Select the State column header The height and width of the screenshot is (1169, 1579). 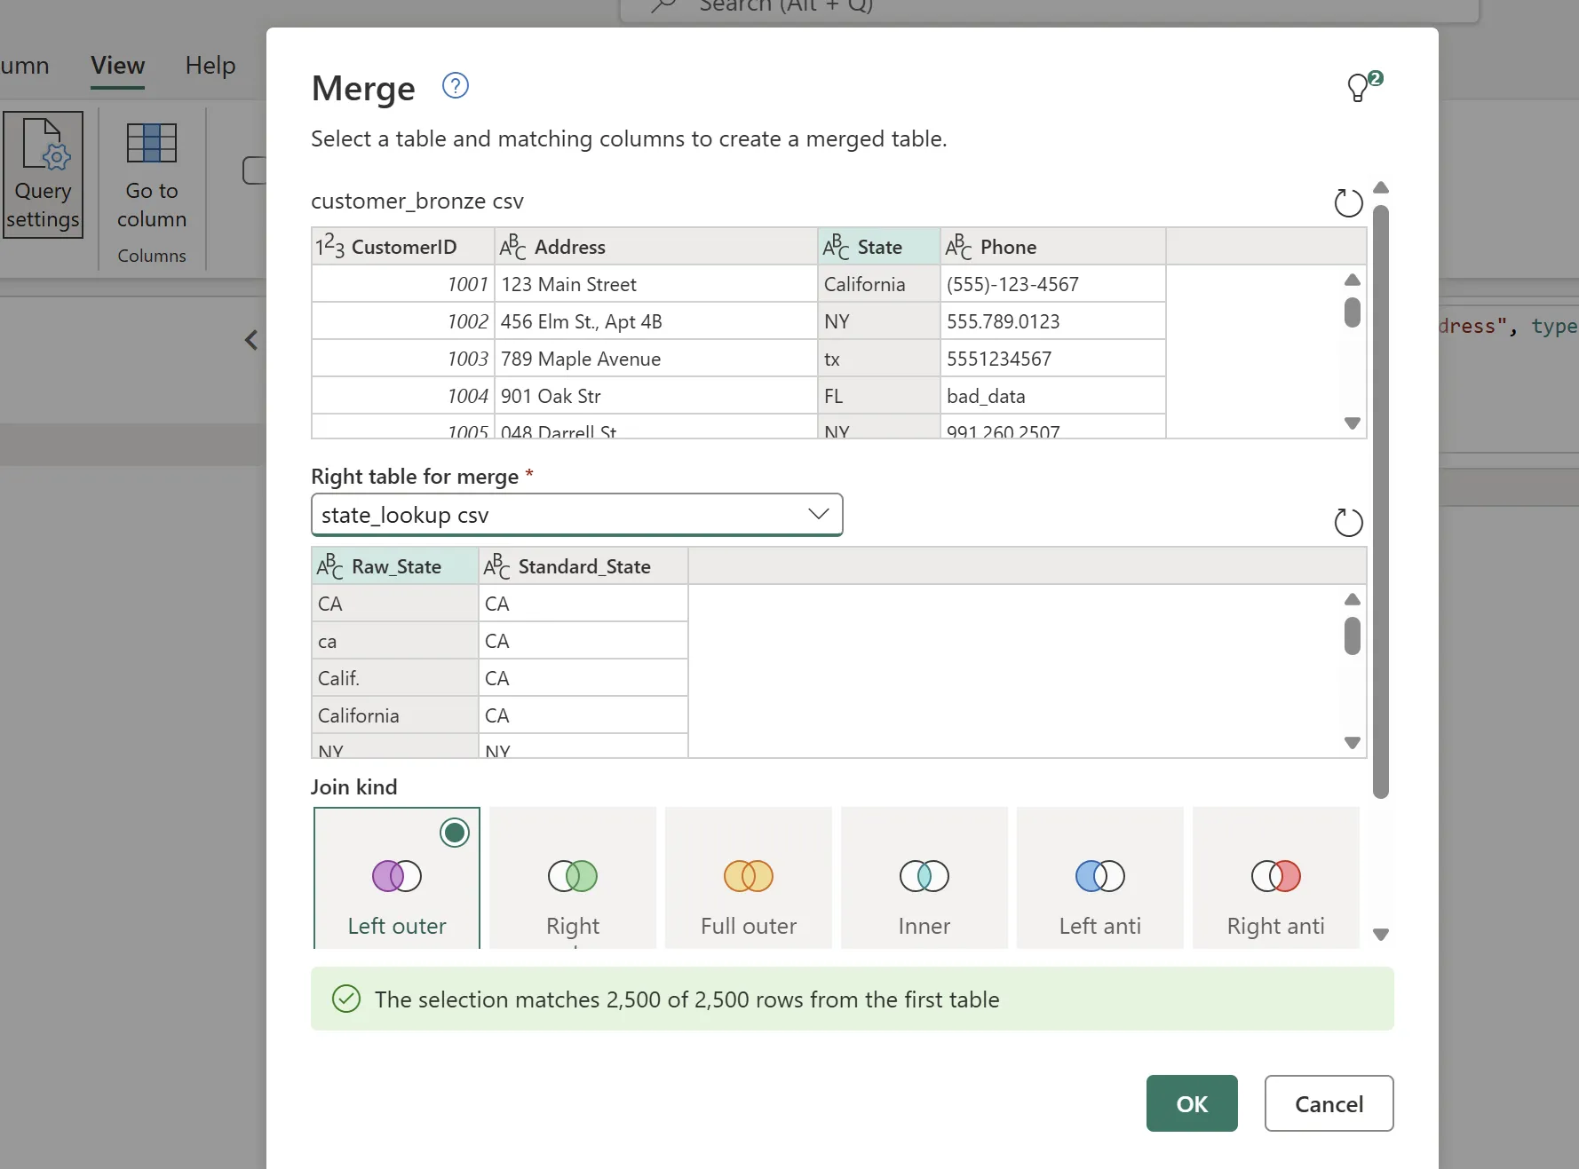coord(879,246)
